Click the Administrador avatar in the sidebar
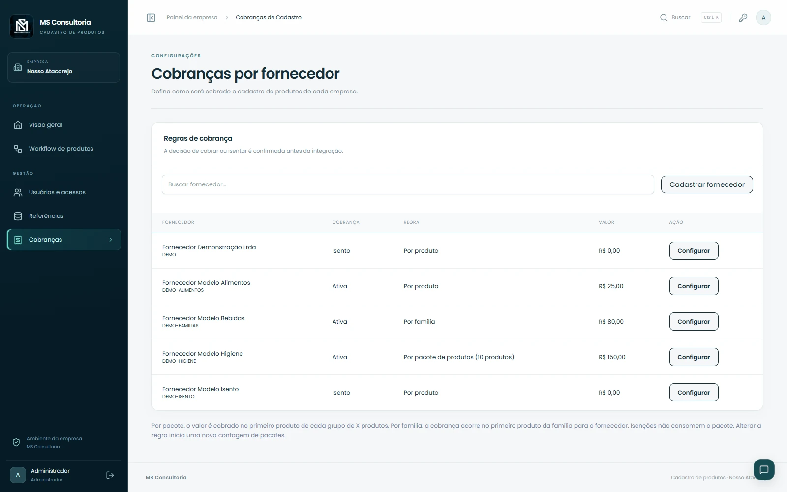Viewport: 787px width, 492px height. pos(18,475)
